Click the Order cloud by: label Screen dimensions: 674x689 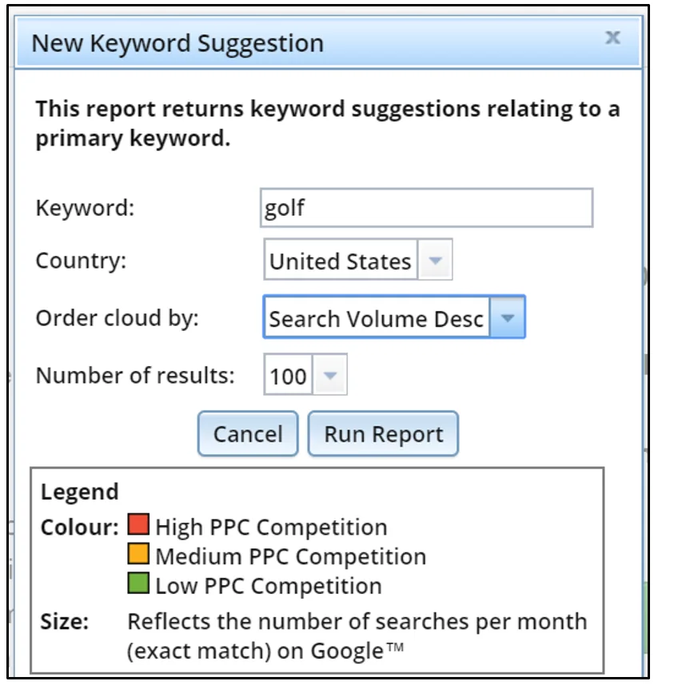[x=117, y=318]
